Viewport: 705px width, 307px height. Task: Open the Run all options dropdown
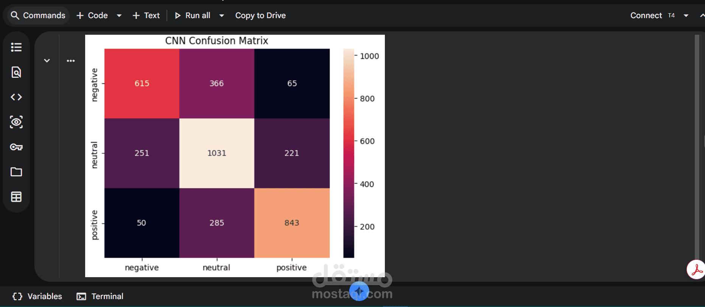(222, 15)
